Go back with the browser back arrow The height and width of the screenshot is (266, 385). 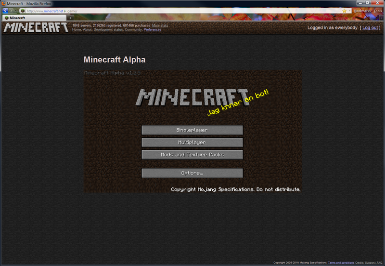(x=5, y=11)
